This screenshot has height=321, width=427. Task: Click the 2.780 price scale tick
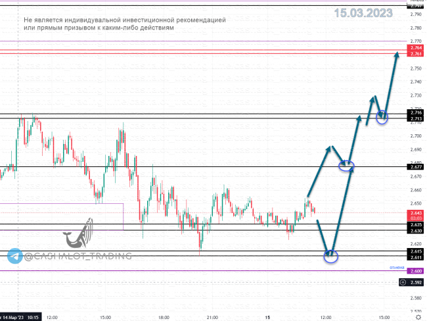click(416, 28)
